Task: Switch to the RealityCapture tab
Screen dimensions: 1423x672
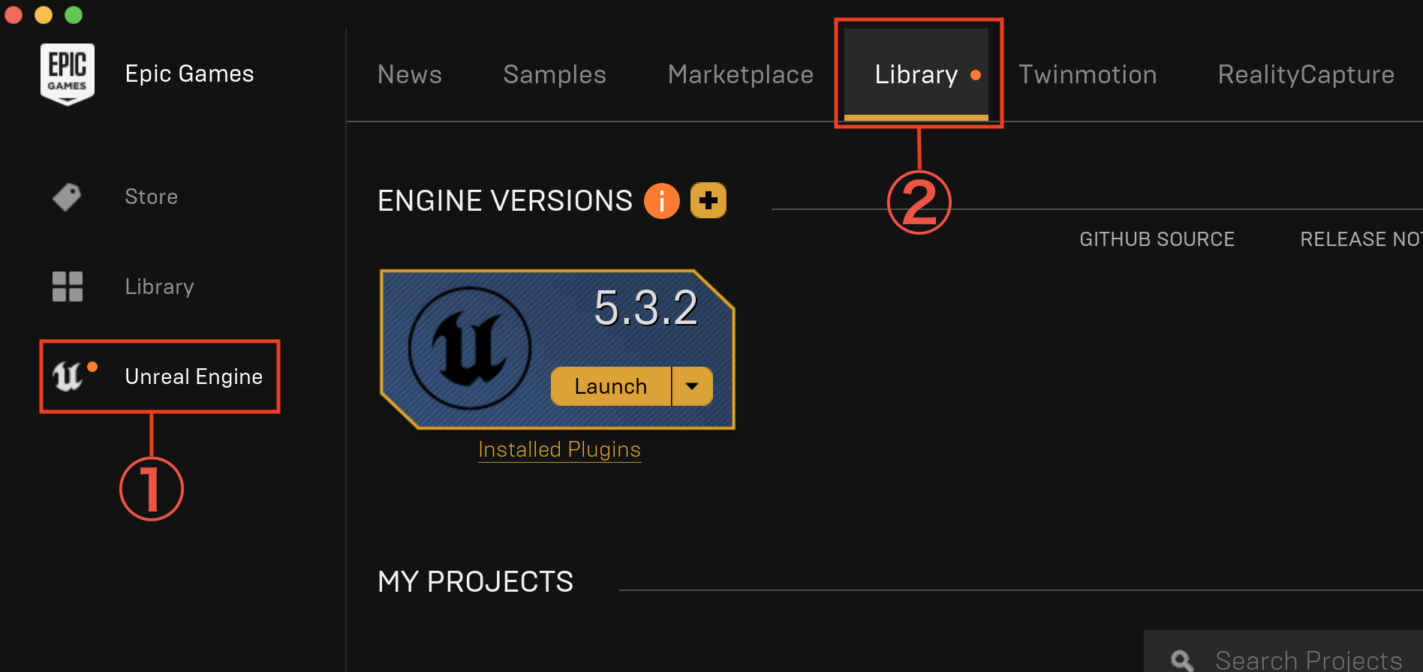Action: pos(1306,74)
